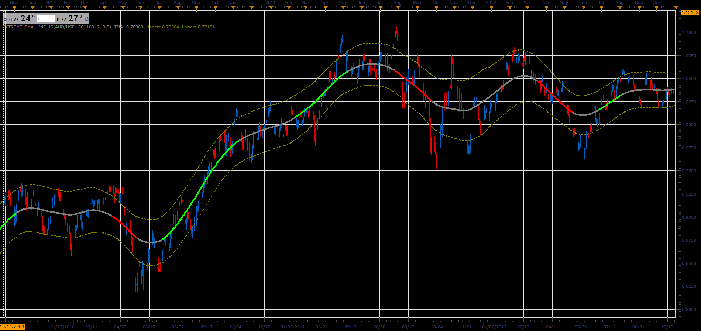The width and height of the screenshot is (701, 331).
Task: Click the 0.8000 price axis label
Action: pyautogui.click(x=689, y=310)
